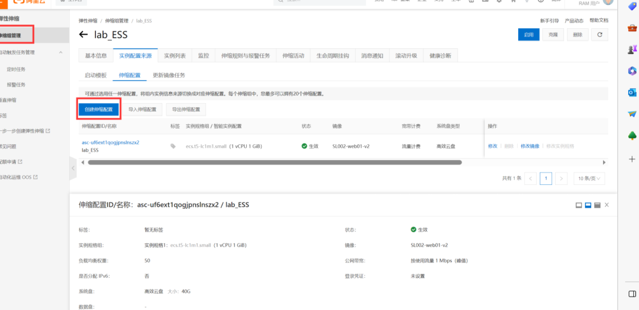Open the 生命周期挂钩 tab

click(x=332, y=56)
